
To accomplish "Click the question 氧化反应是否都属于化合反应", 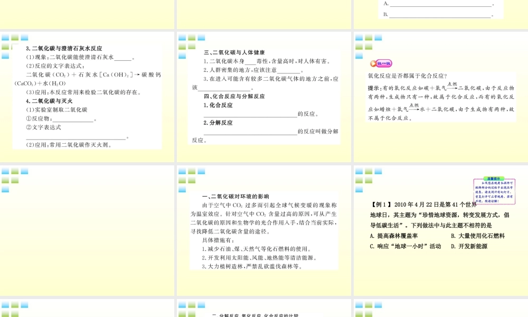I will pyautogui.click(x=408, y=76).
